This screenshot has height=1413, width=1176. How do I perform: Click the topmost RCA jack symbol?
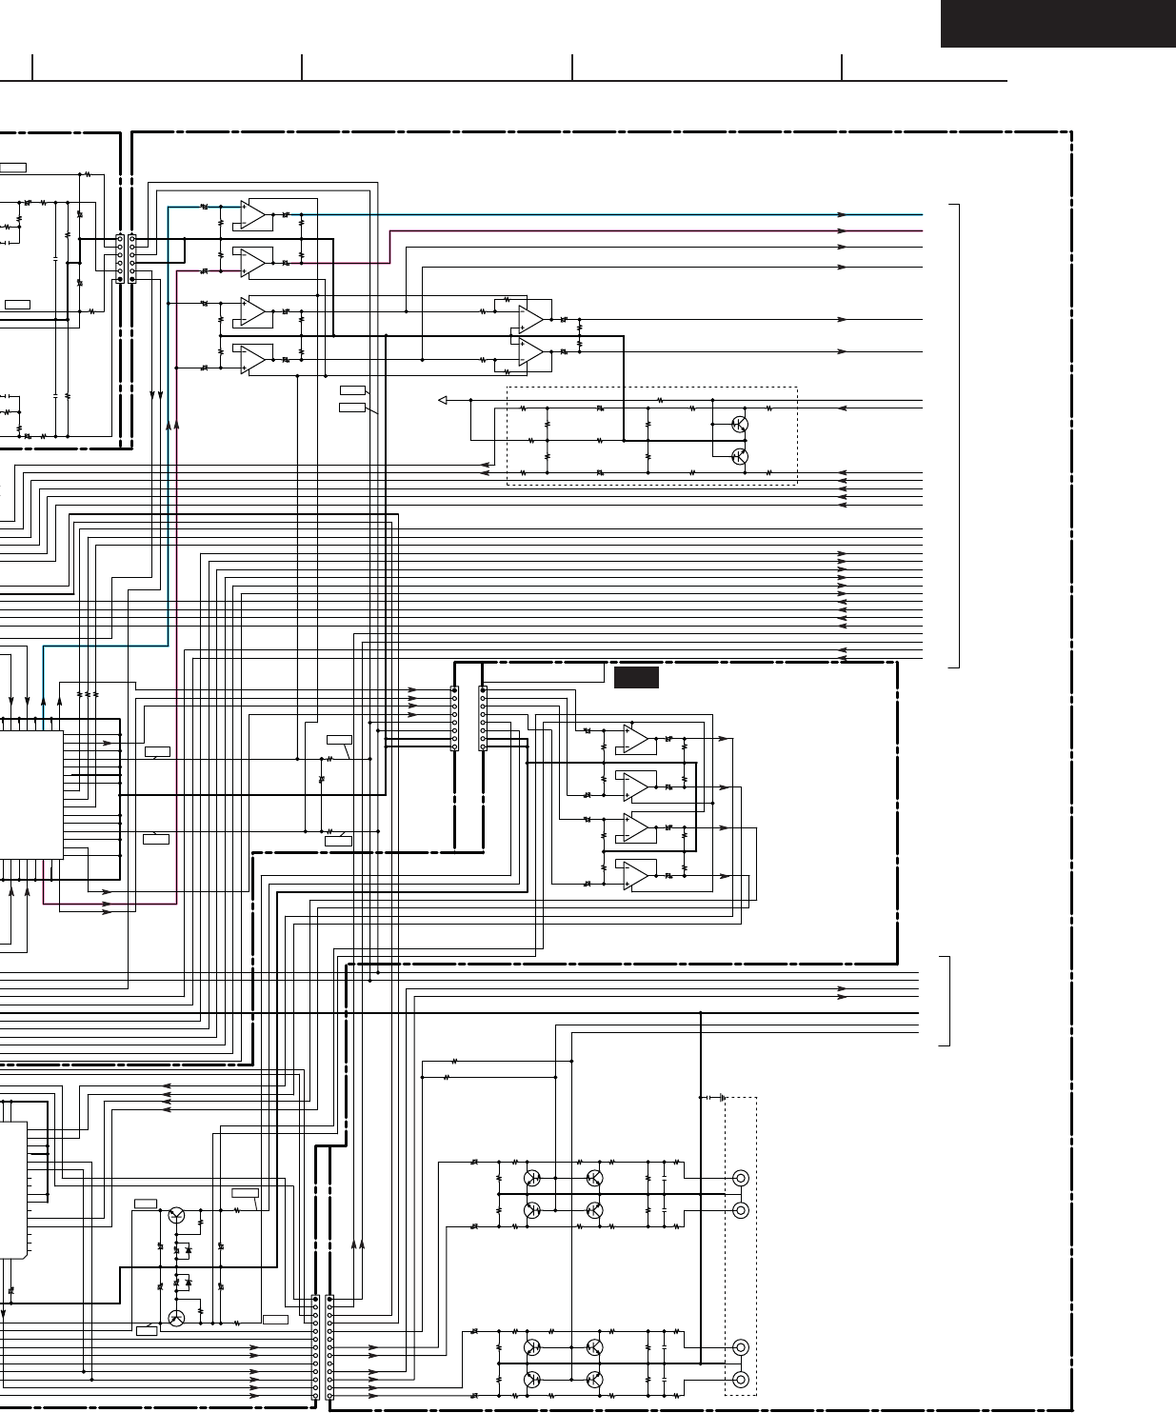point(740,1178)
